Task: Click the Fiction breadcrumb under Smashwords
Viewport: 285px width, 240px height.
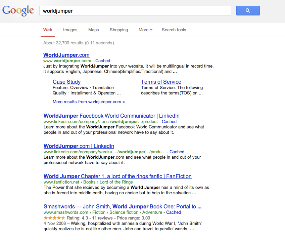Action: click(99, 212)
